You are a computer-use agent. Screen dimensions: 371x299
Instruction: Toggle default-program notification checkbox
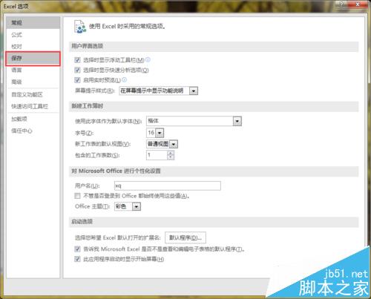coord(77,249)
